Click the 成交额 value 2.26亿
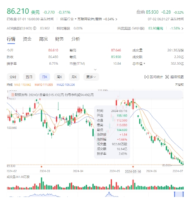189x199 pixels. pos(179,57)
